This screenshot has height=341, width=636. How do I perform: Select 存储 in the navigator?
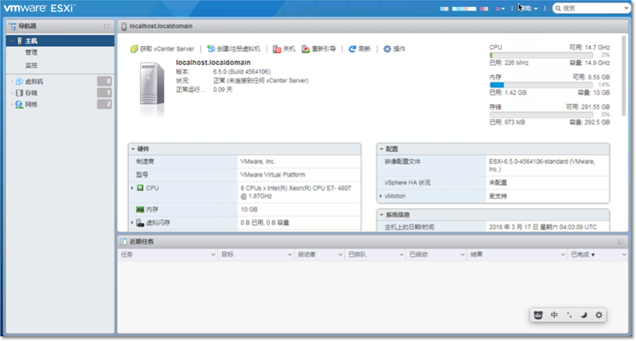coord(31,93)
